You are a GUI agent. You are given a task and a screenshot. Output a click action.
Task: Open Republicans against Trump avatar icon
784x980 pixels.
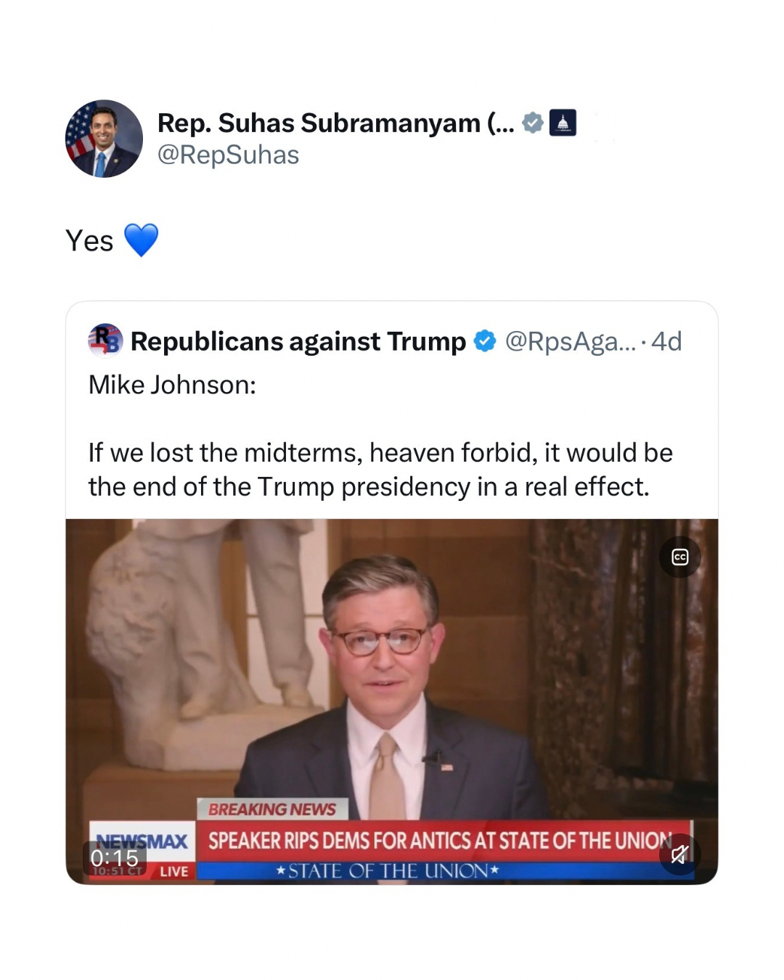click(105, 340)
